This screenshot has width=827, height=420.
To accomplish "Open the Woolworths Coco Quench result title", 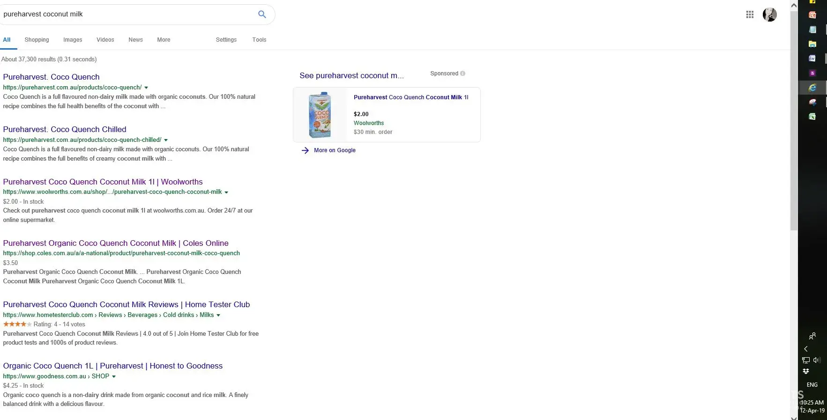I will 103,182.
